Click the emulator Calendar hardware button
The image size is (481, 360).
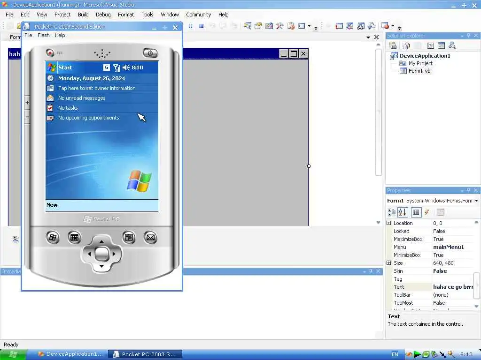click(x=74, y=237)
